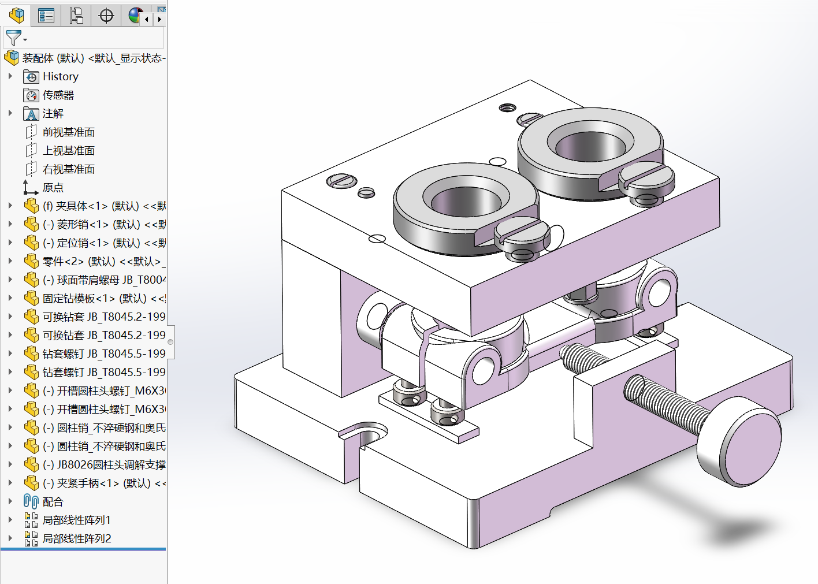
Task: Expand the History folder
Action: pyautogui.click(x=10, y=76)
